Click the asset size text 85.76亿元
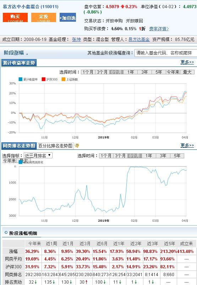197x285 pixels. click(x=185, y=39)
